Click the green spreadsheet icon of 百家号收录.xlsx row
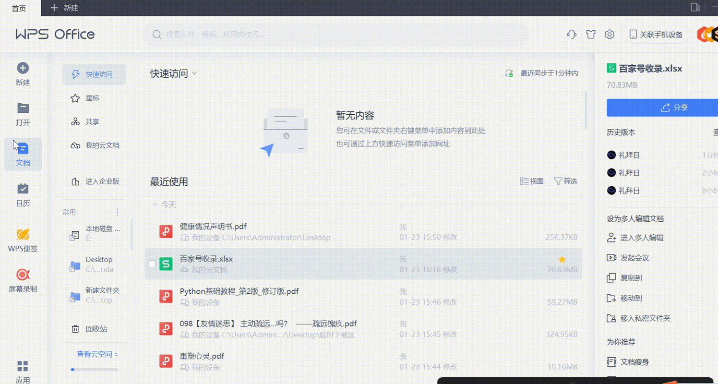 click(166, 264)
